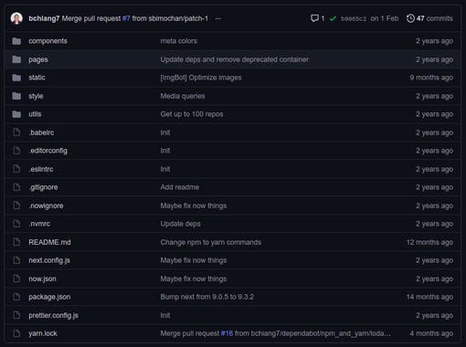Click the yarn.lock file icon
The width and height of the screenshot is (466, 347).
pyautogui.click(x=16, y=333)
